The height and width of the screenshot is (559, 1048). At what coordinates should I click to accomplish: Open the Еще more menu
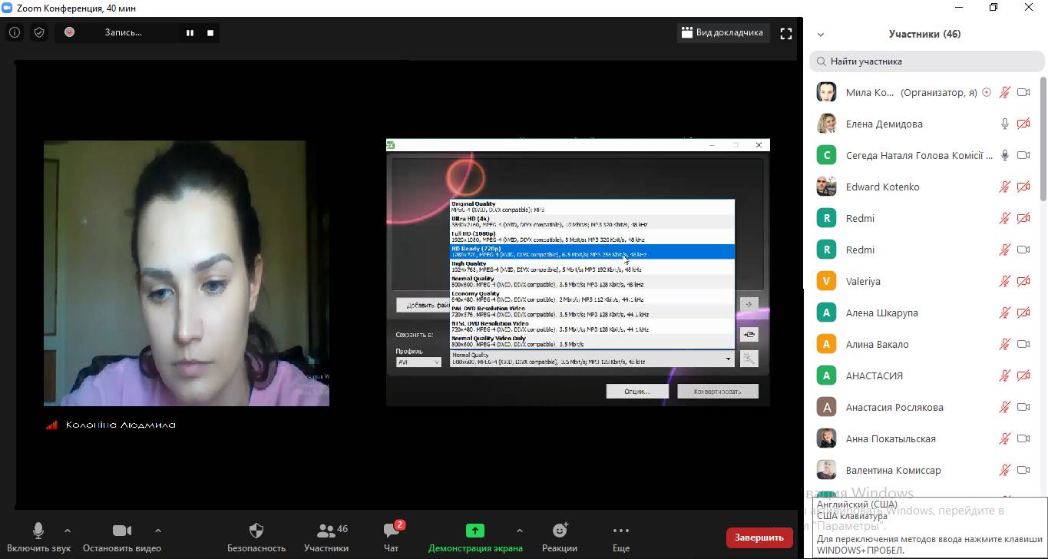[x=621, y=537]
